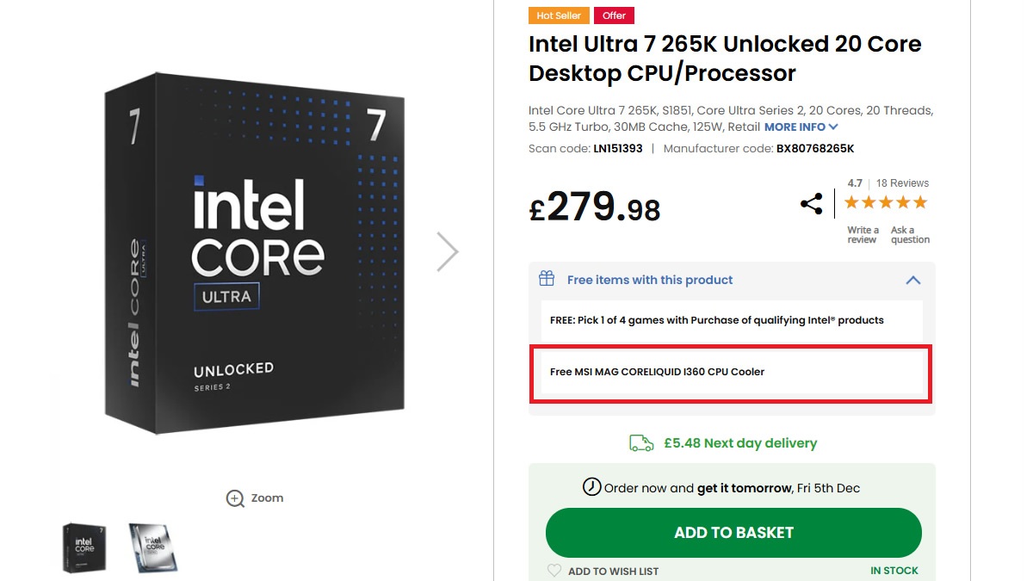Select the bare processor chip thumbnail
1033x581 pixels.
[153, 548]
